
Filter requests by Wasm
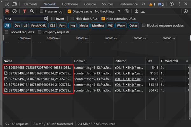(x=121, y=26)
